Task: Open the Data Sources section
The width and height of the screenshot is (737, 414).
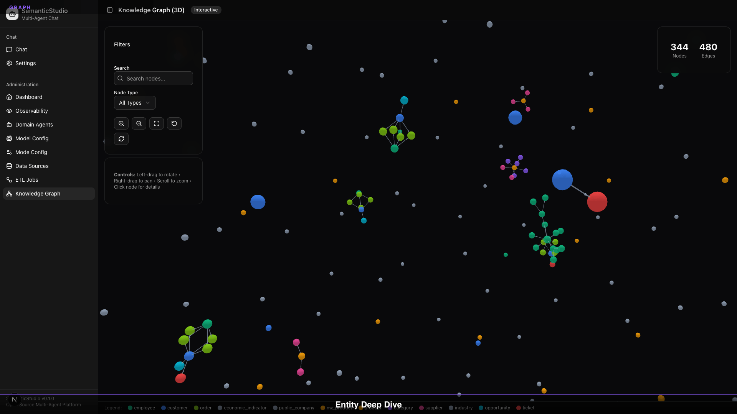Action: point(31,166)
